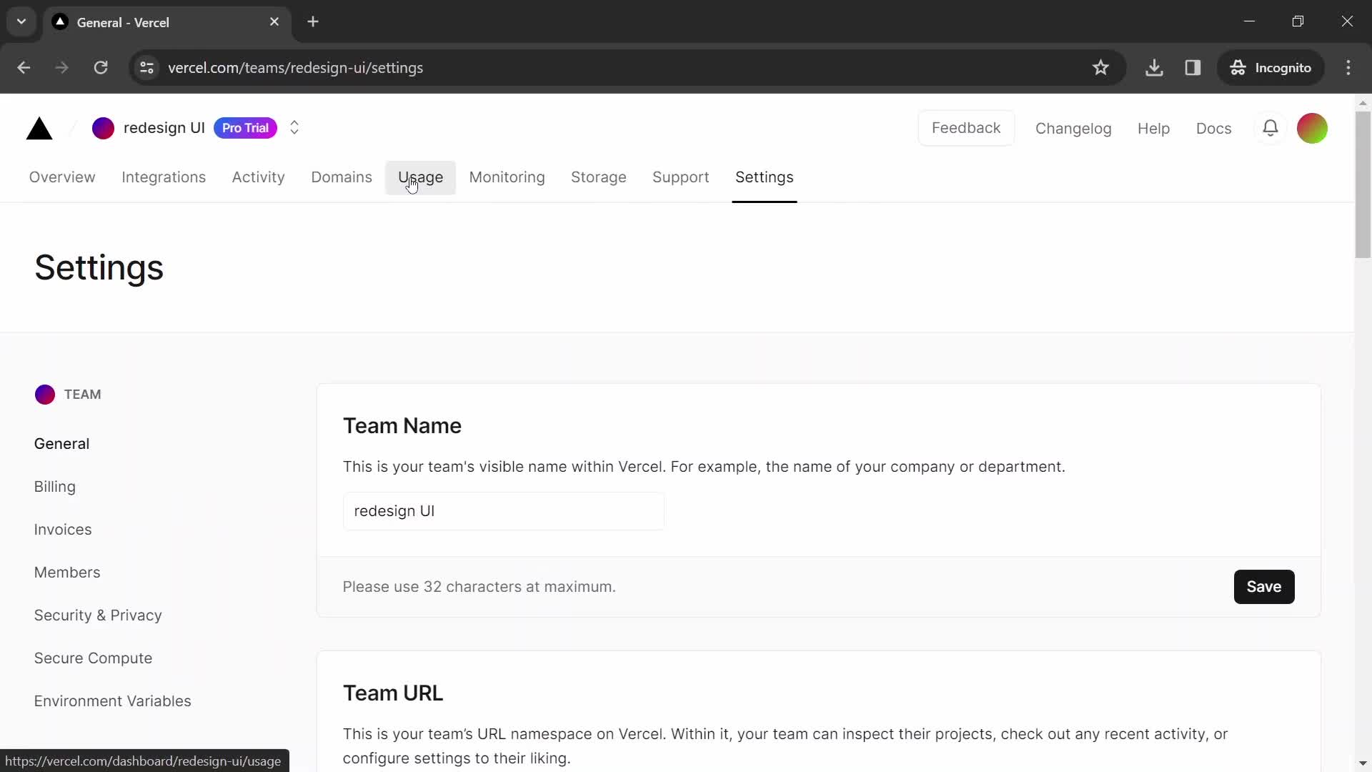Viewport: 1372px width, 772px height.
Task: Click the Vercel triangle logo icon
Action: 39,128
